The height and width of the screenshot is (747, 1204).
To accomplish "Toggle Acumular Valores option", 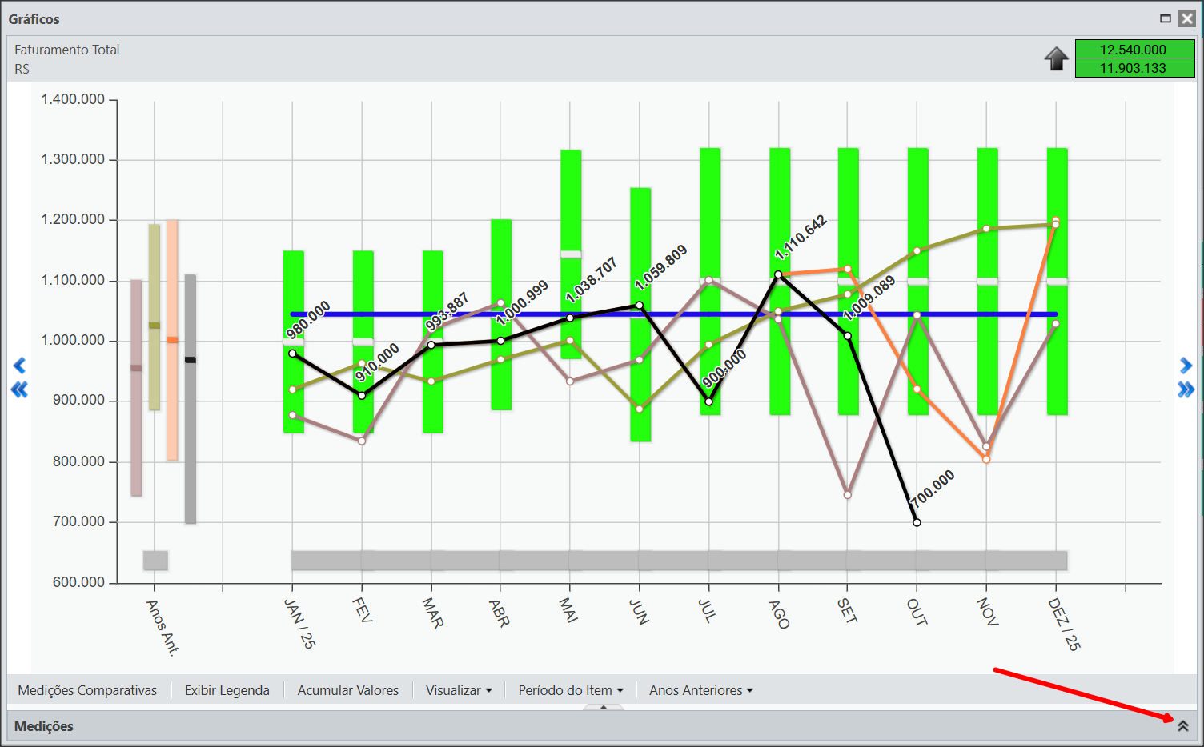I will click(x=347, y=690).
